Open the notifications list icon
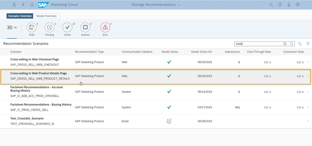 [298, 5]
